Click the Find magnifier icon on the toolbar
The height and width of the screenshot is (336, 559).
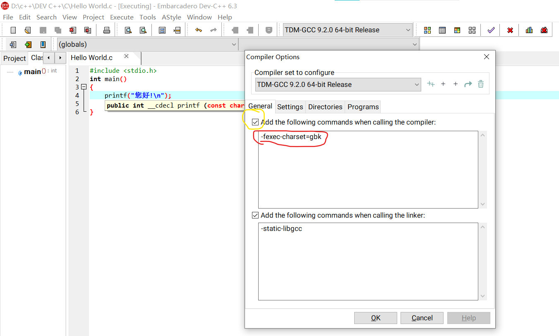click(128, 29)
